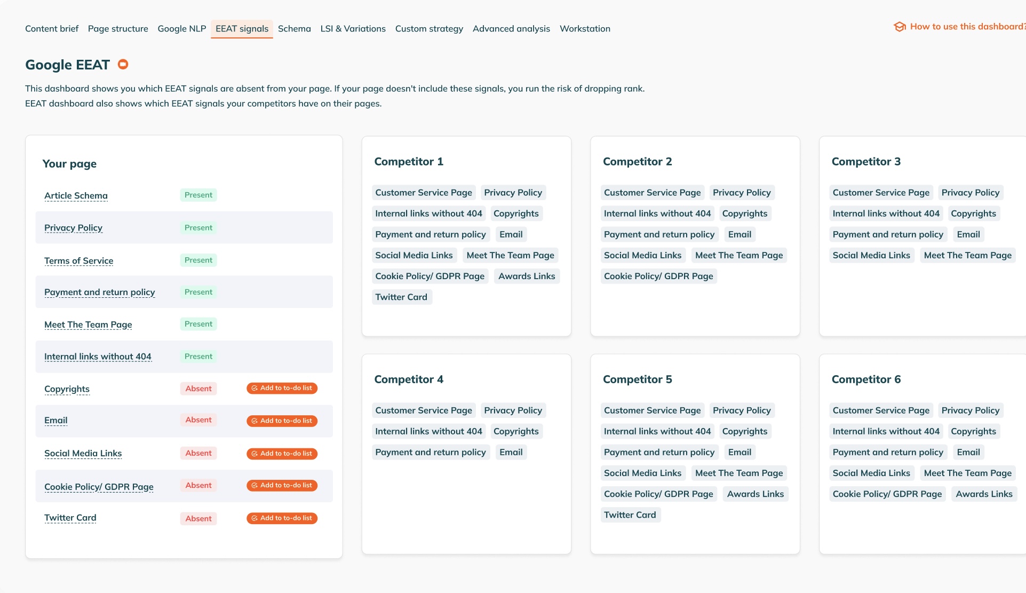This screenshot has height=593, width=1026.
Task: Click Awards Links tag in Competitor 1
Action: (x=526, y=276)
